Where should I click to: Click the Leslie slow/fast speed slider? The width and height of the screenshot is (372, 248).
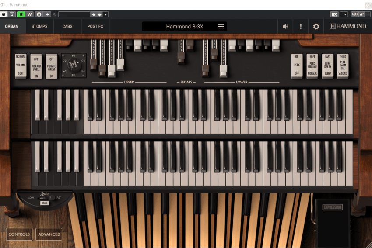[45, 198]
